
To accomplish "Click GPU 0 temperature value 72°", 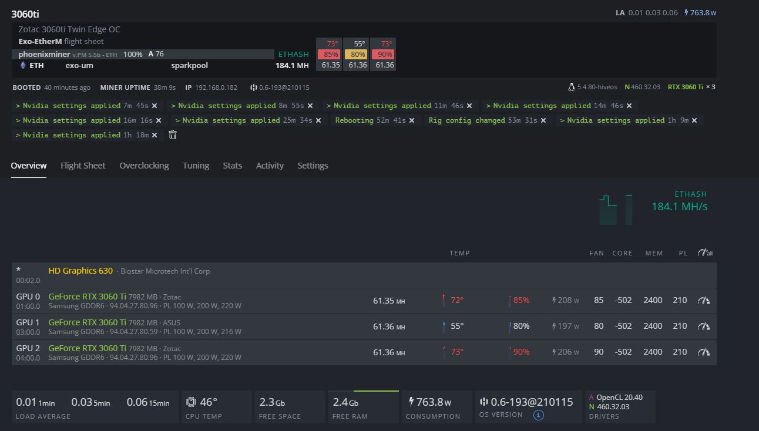I will click(x=457, y=300).
